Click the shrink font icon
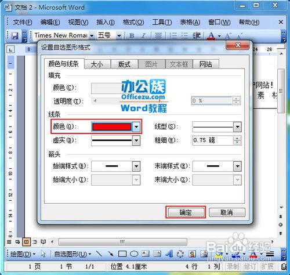The image size is (290, 275). (240, 36)
